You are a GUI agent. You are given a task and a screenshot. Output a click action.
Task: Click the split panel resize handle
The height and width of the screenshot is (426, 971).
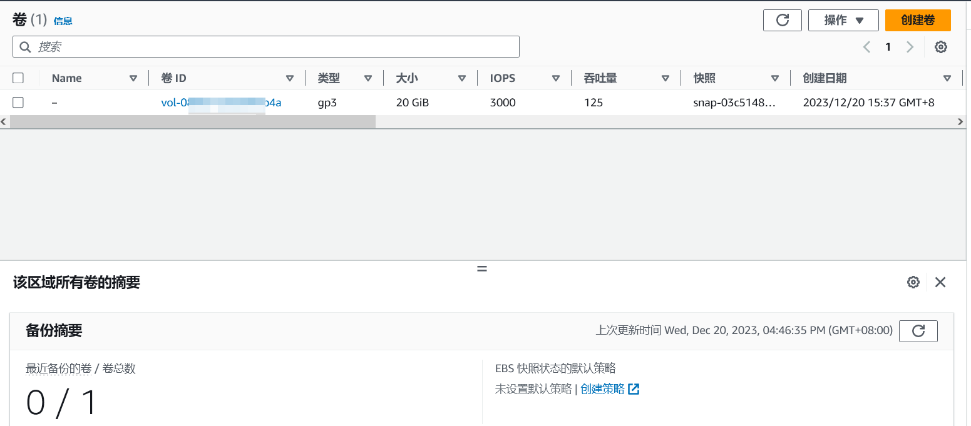[x=482, y=268]
